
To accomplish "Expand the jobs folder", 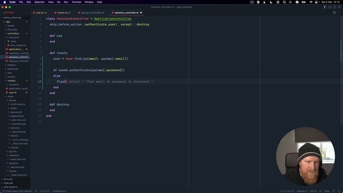I will (x=10, y=73).
